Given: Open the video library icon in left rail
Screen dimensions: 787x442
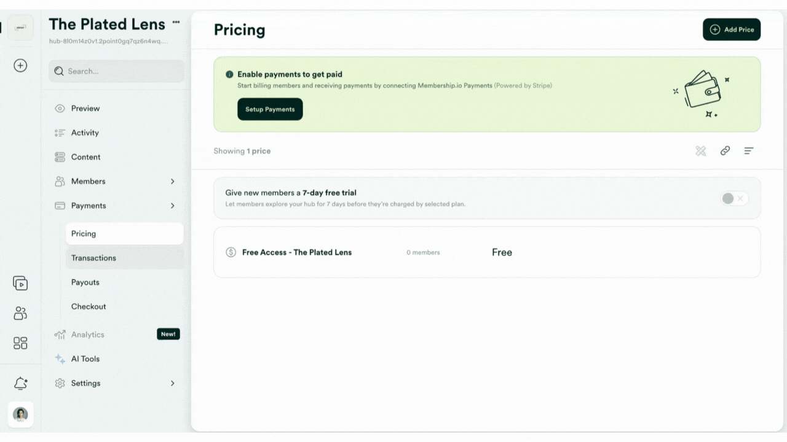Looking at the screenshot, I should click(x=20, y=283).
